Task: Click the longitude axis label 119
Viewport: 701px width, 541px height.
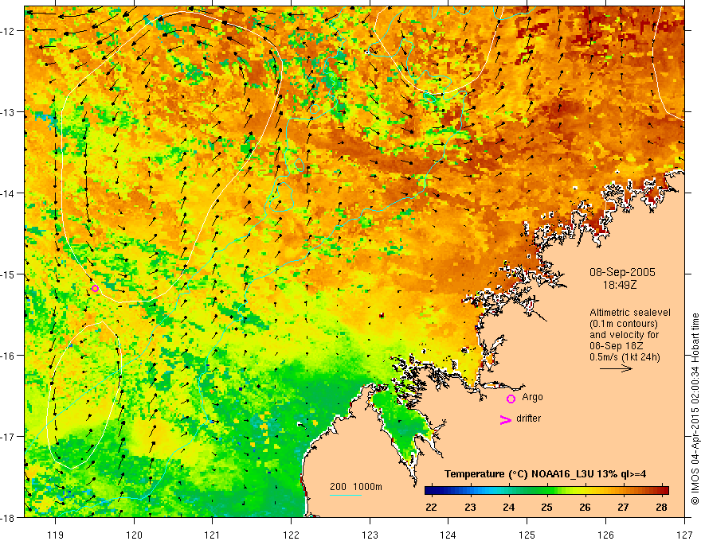Action: tap(56, 535)
